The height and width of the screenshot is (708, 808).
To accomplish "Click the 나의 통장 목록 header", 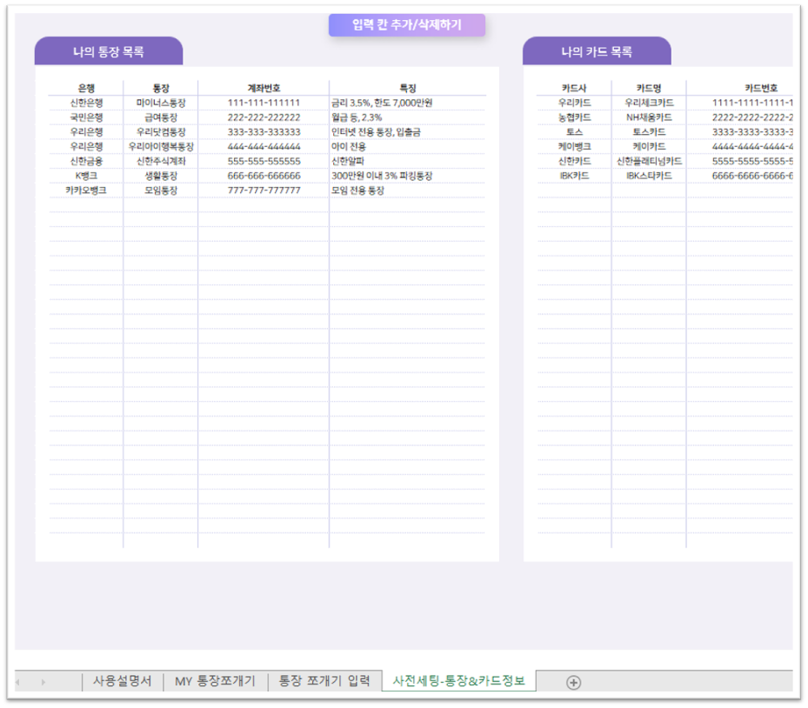I will coord(108,51).
